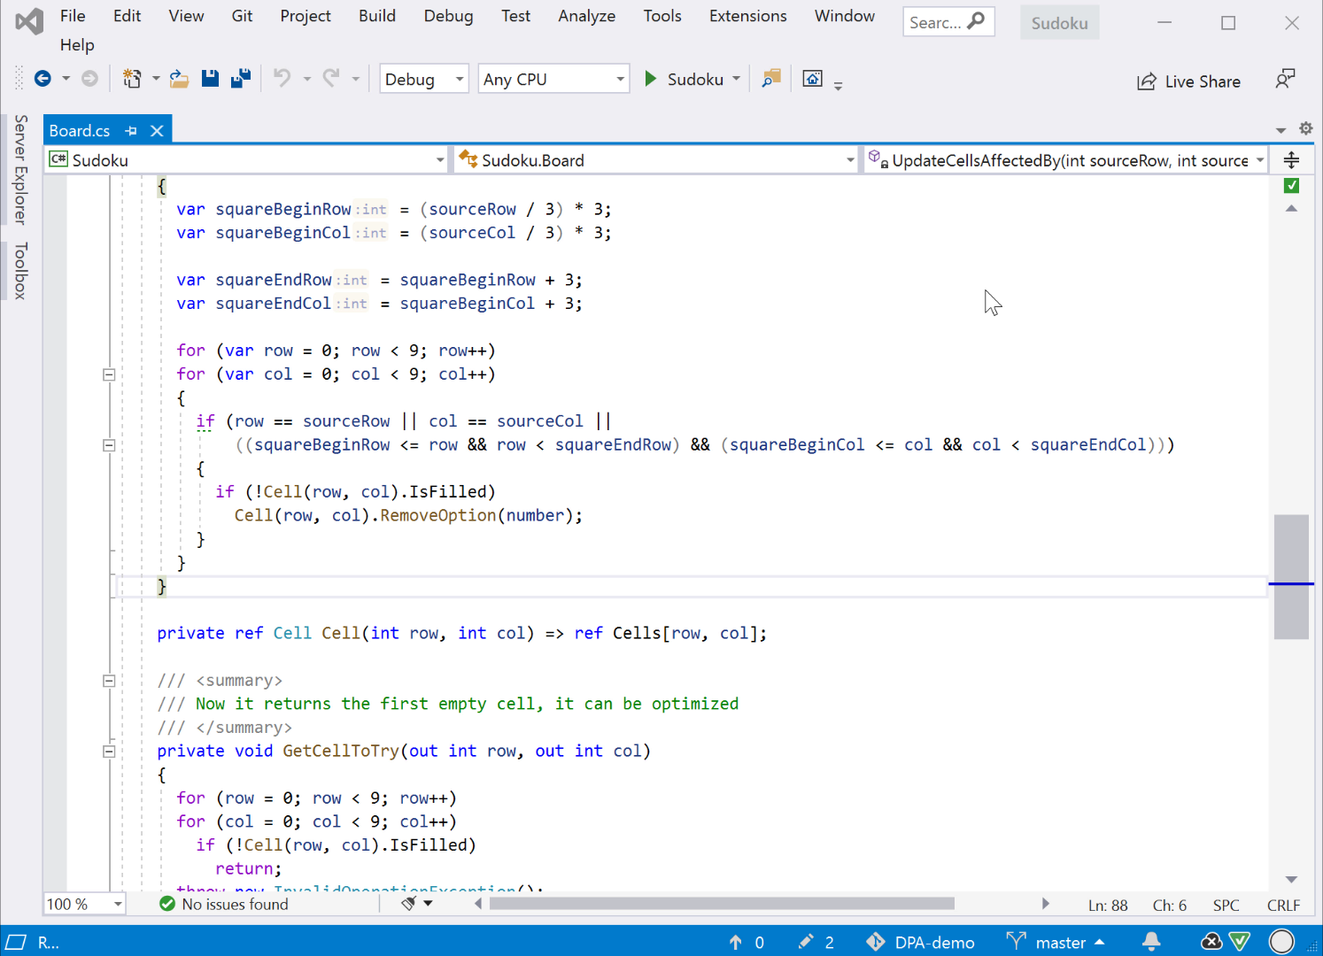Click the Save All icon

click(240, 79)
